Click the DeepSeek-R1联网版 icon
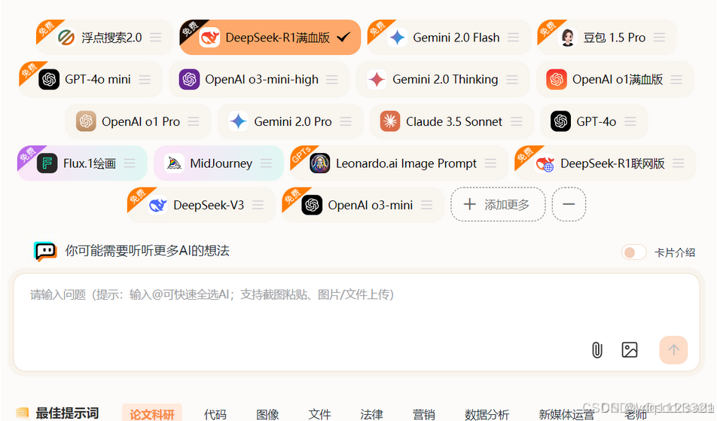Viewport: 717px width, 421px height. [545, 163]
